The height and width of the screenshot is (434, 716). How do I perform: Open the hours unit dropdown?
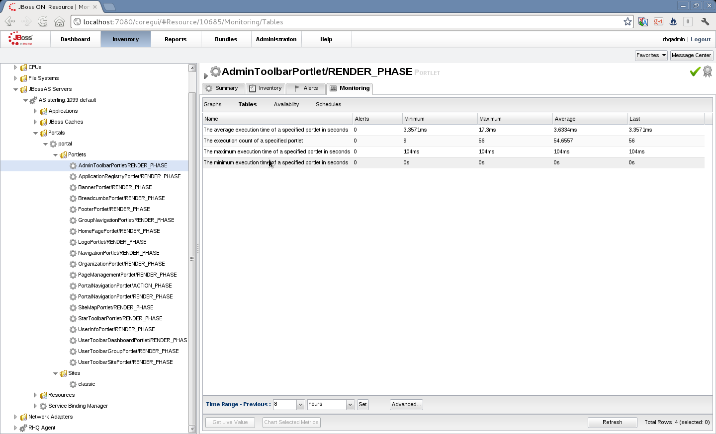pos(350,405)
